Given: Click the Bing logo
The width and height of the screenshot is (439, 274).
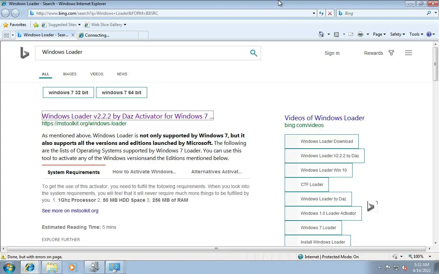Looking at the screenshot, I should coord(24,53).
